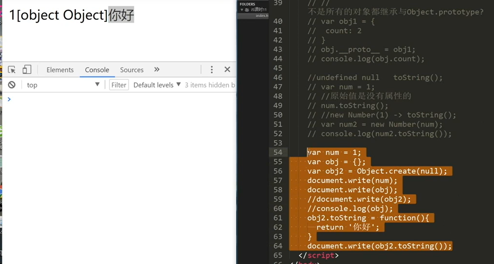
Task: Click the Chinese comment about Object.prototype
Action: coord(396,12)
